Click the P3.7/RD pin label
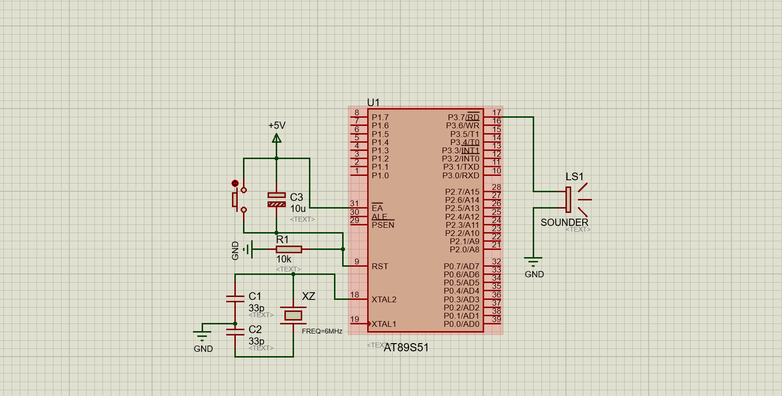Image resolution: width=782 pixels, height=396 pixels. [x=463, y=117]
